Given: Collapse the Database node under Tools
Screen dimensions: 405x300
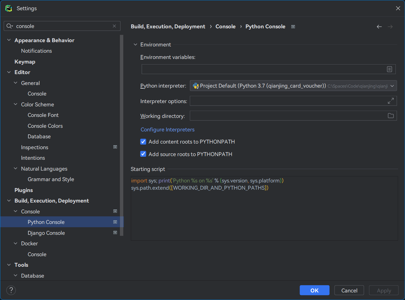Looking at the screenshot, I should (15, 276).
